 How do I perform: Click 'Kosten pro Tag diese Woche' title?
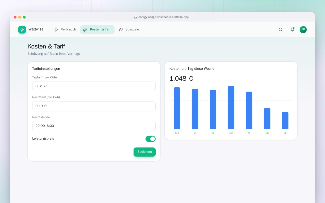192,69
